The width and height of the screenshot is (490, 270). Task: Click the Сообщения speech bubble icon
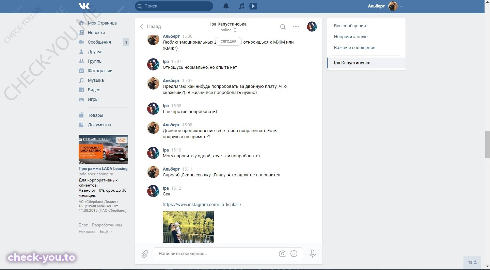[81, 42]
